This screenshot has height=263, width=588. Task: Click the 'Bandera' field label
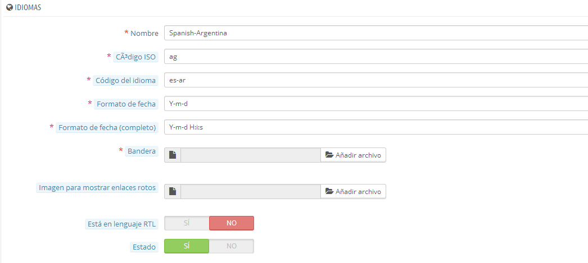tap(142, 151)
